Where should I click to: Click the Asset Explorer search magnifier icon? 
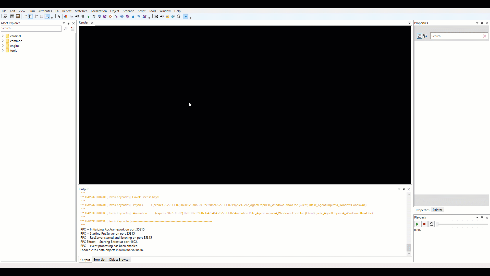pos(66,28)
